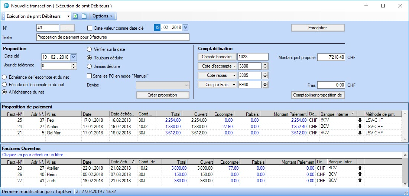Open the Options menu
The height and width of the screenshot is (196, 409).
(103, 16)
